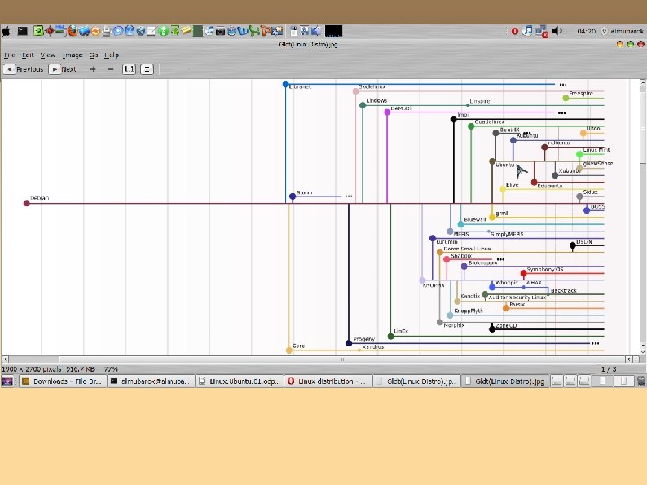Image resolution: width=647 pixels, height=485 pixels.
Task: Zoom out with the minus button
Action: (x=111, y=69)
